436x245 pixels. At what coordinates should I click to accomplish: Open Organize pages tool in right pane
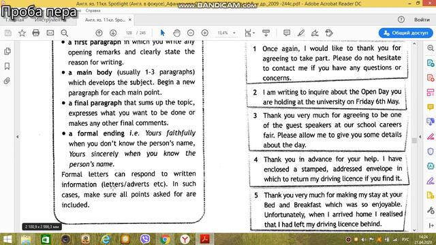click(x=431, y=93)
